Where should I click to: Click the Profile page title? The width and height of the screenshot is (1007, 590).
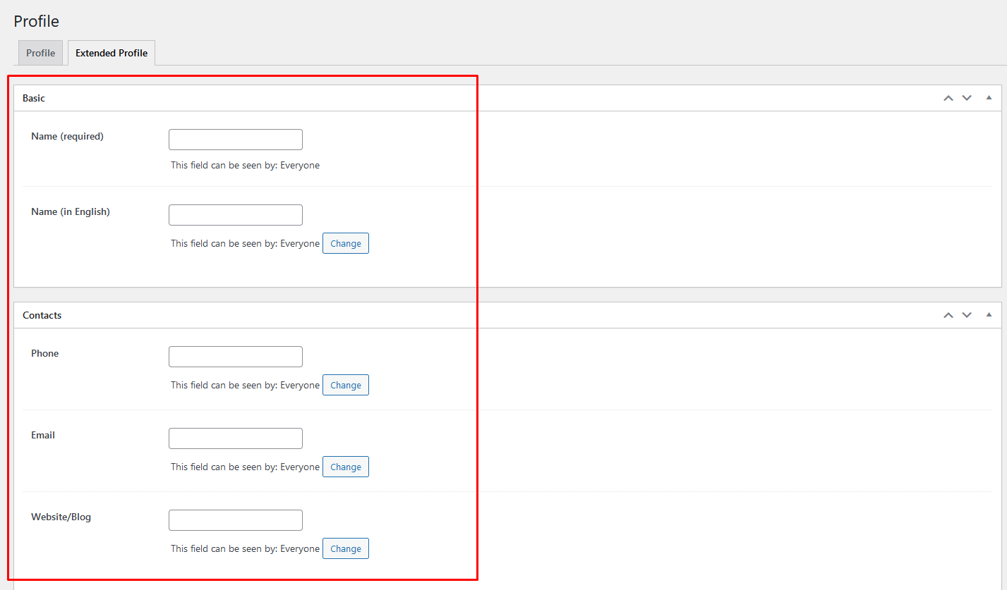(x=37, y=21)
